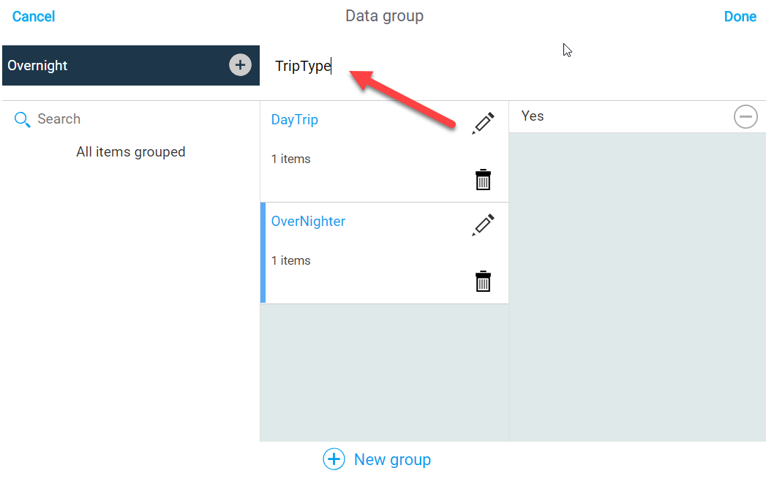This screenshot has width=766, height=479.
Task: Rename OverNighter using its pencil icon
Action: 483,225
